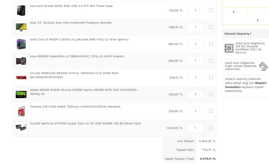Check the Inno3D GeForce GTX1650 row checkbox
The width and height of the screenshot is (269, 164).
pos(211,128)
